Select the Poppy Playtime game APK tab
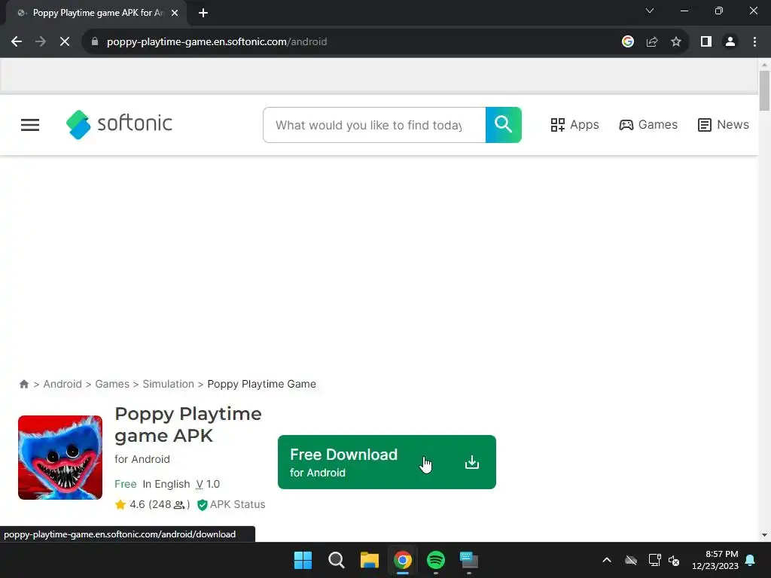The width and height of the screenshot is (771, 578). (x=96, y=14)
